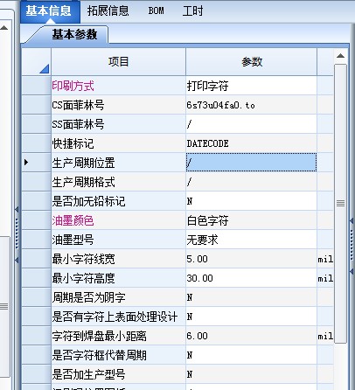Select the 基本参数 sub-tab
Image resolution: width=355 pixels, height=390 pixels.
74,34
